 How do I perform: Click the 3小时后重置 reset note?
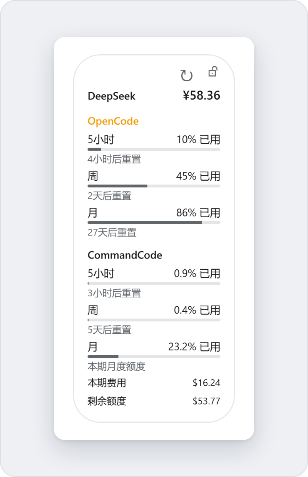click(x=114, y=293)
